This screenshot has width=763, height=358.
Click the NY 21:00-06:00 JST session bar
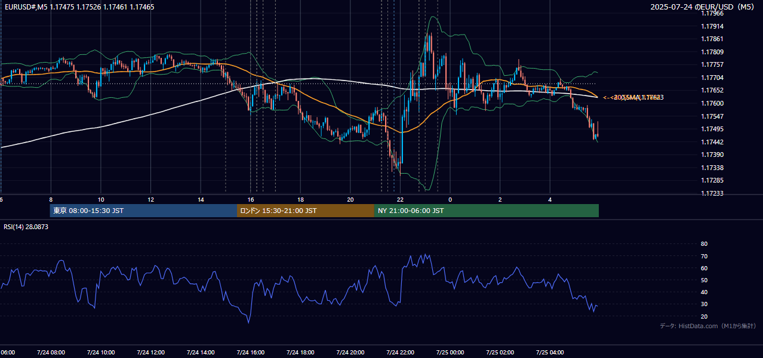[487, 211]
